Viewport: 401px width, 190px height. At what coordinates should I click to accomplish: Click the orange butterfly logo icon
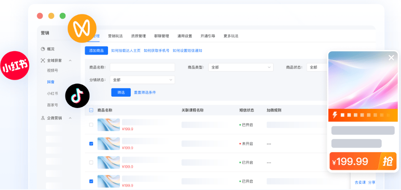click(x=82, y=28)
